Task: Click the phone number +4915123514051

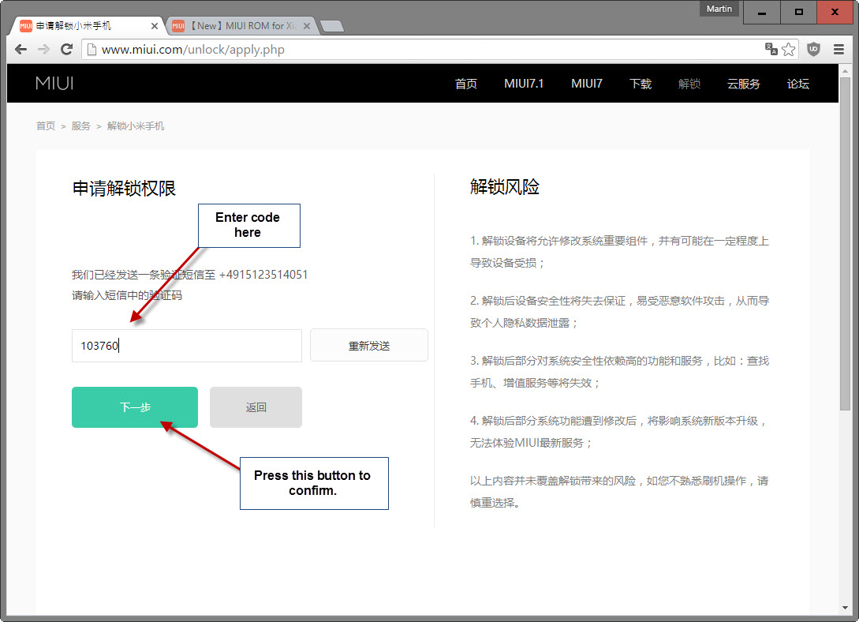Action: click(x=263, y=275)
